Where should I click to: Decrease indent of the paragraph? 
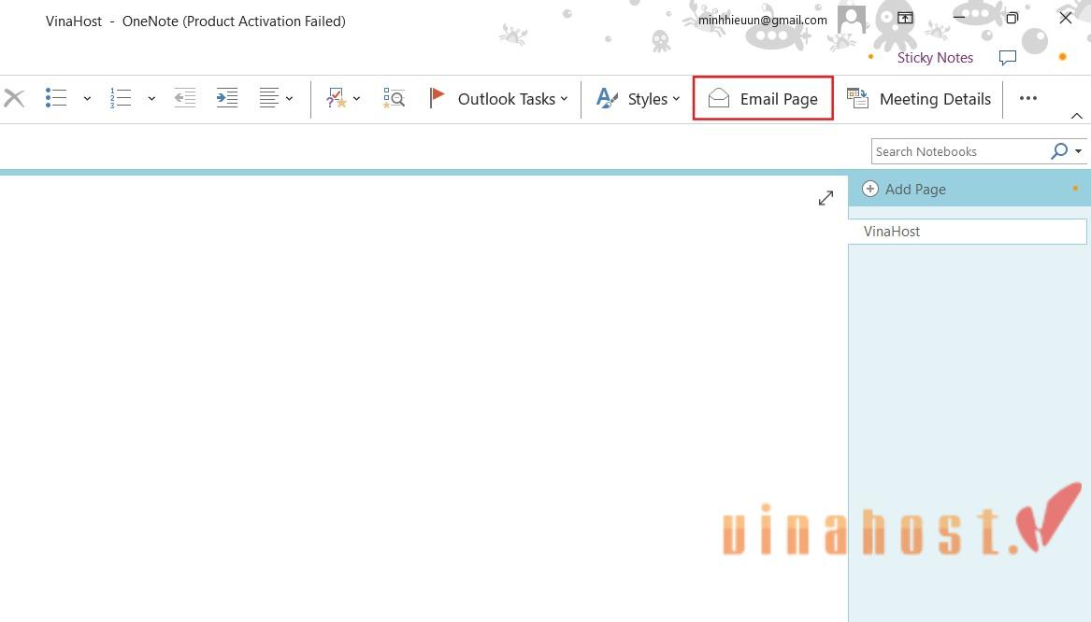[184, 98]
